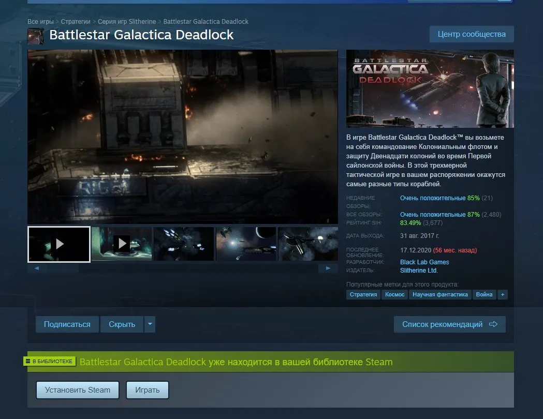Select the Научная фантастика tag

(440, 294)
